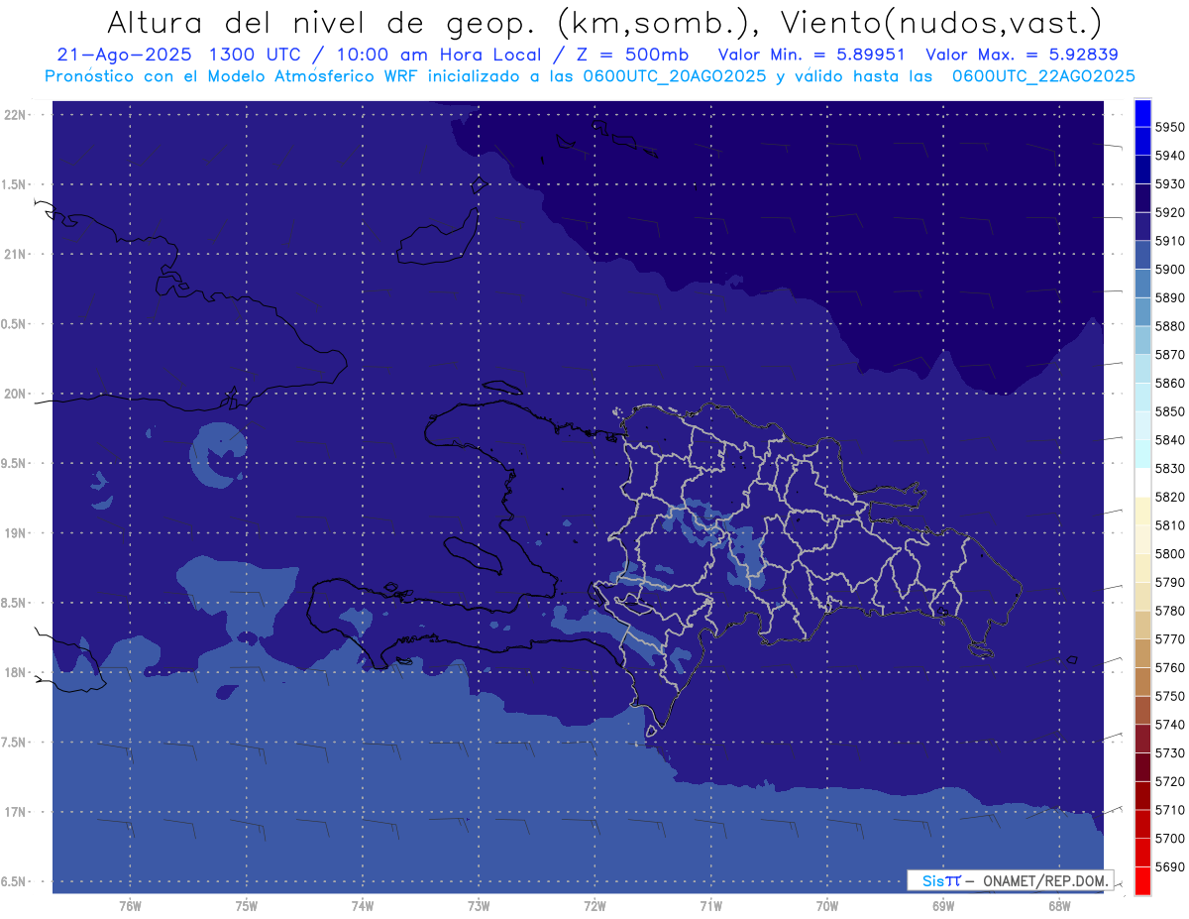Viewport: 1189px width, 919px height.
Task: Pick legend swatch between 5850 and 5860
Action: pos(1142,397)
